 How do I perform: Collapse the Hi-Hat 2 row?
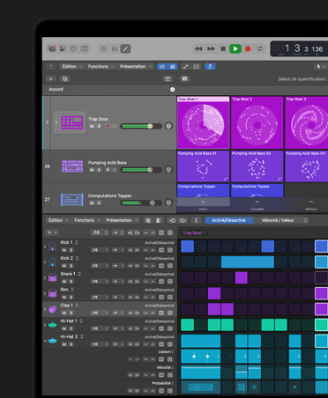[x=45, y=341]
